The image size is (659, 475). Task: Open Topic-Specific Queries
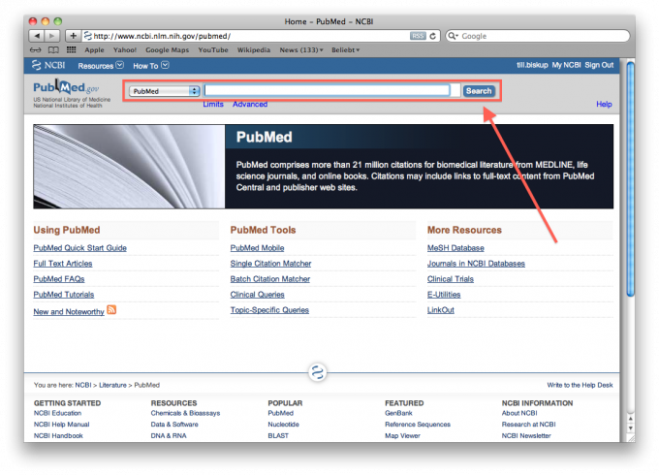tap(269, 310)
